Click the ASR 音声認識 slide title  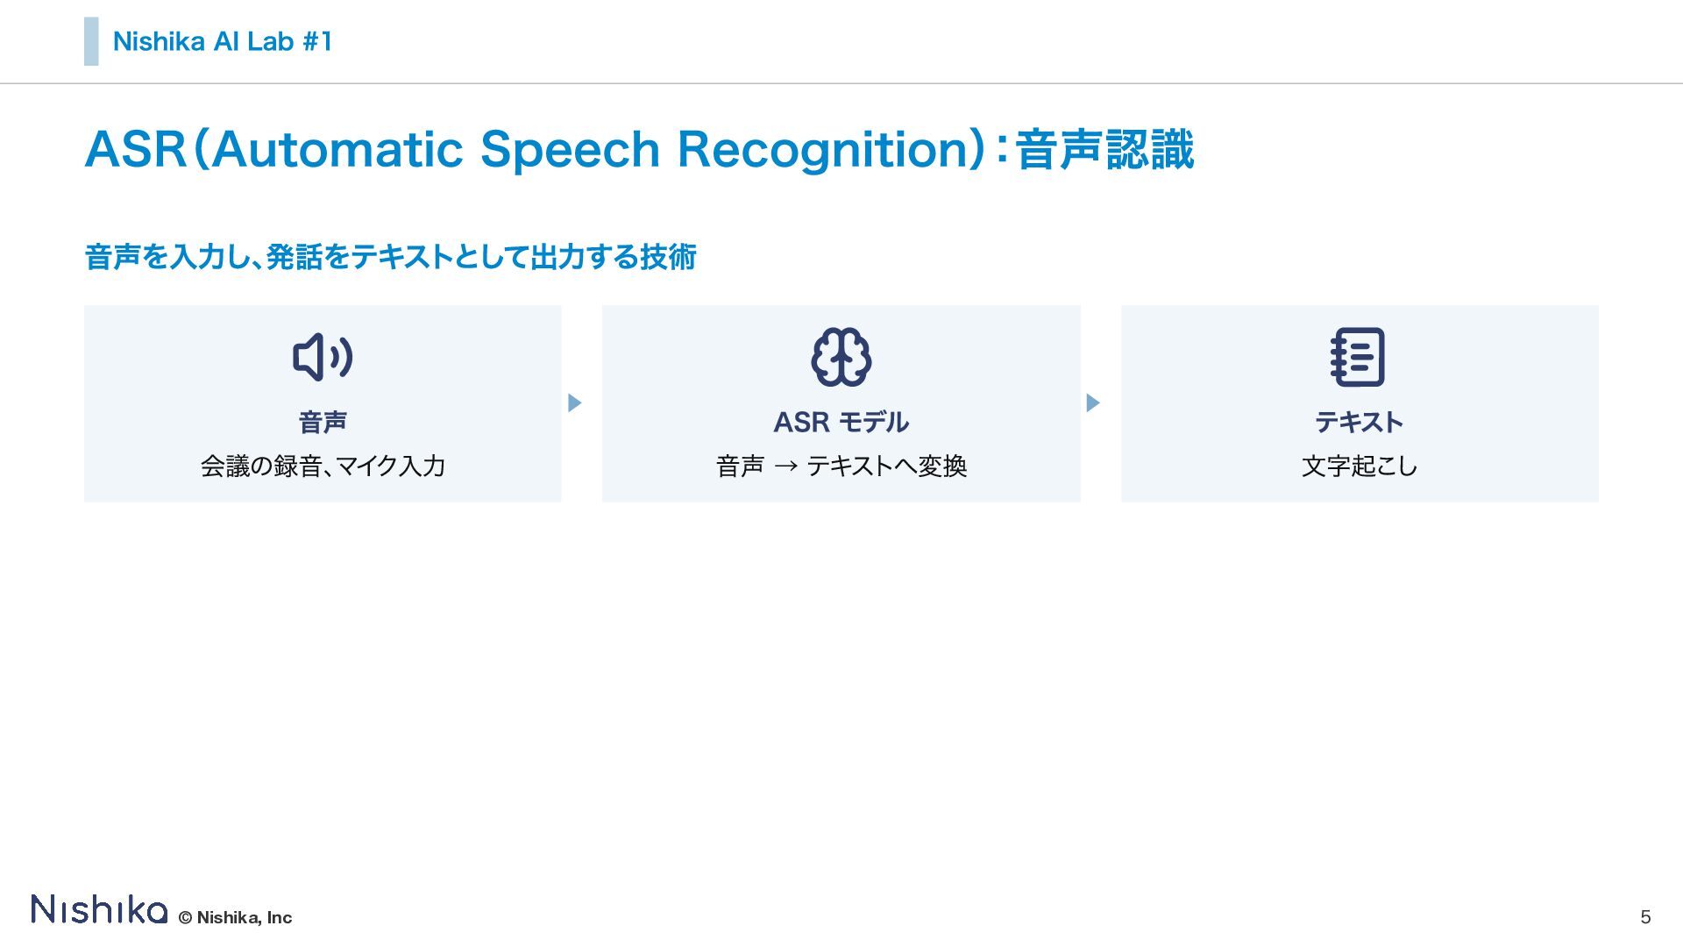[639, 149]
